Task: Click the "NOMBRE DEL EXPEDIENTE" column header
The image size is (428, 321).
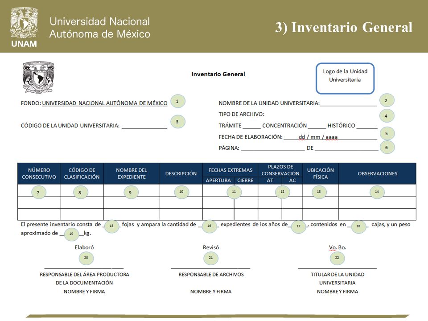Action: [x=131, y=173]
